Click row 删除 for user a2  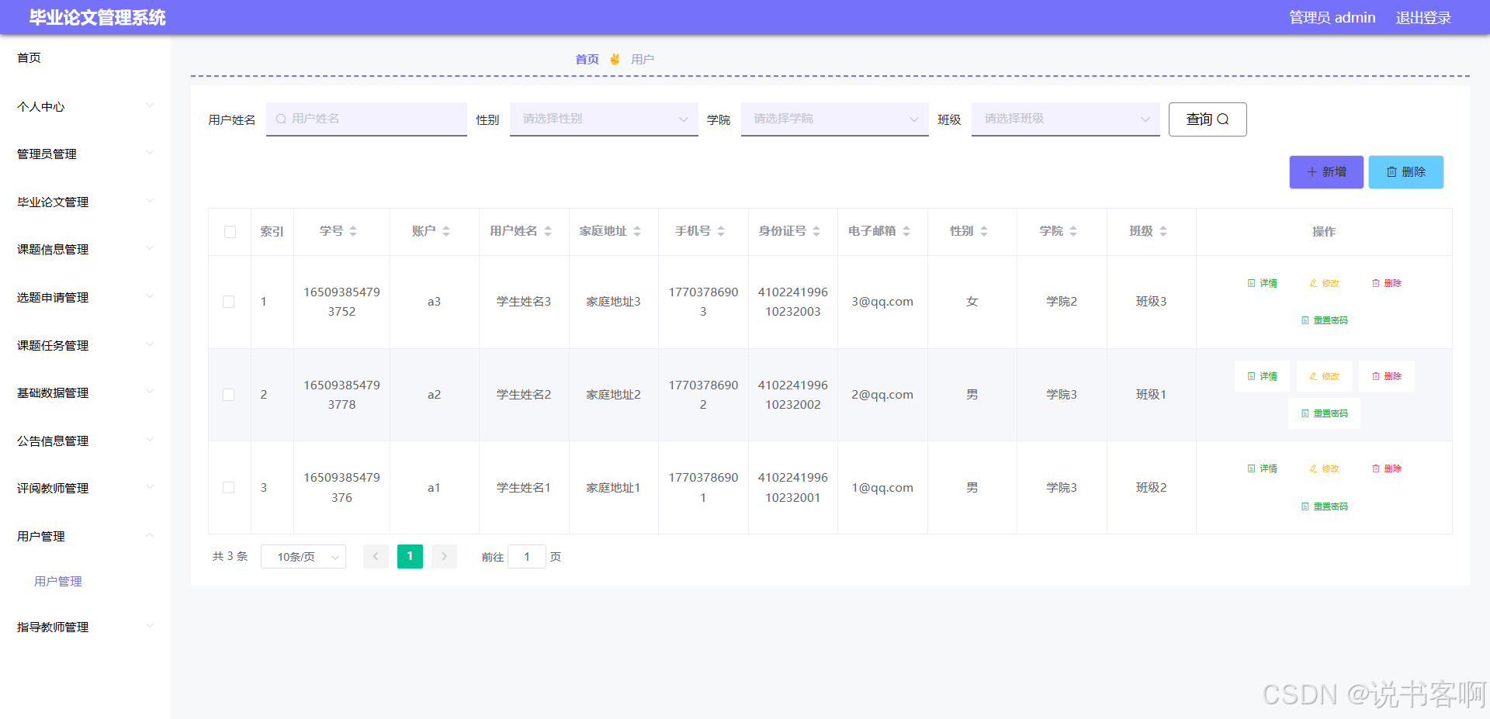1387,376
